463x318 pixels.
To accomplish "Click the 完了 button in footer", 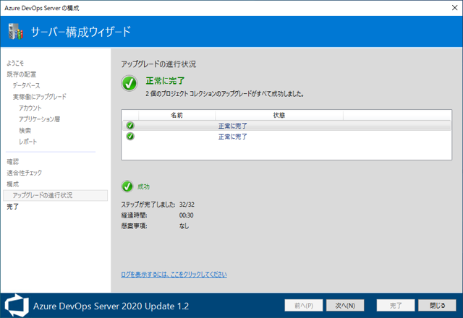I will (x=396, y=306).
